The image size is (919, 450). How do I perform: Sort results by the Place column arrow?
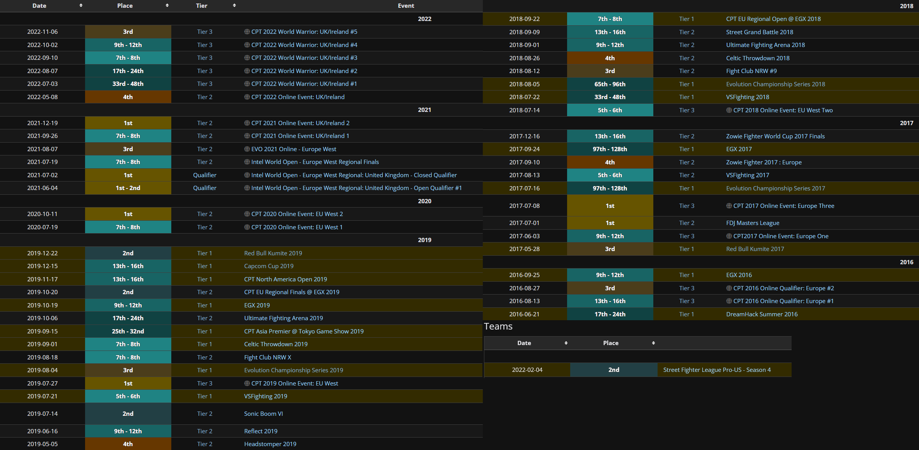167,5
